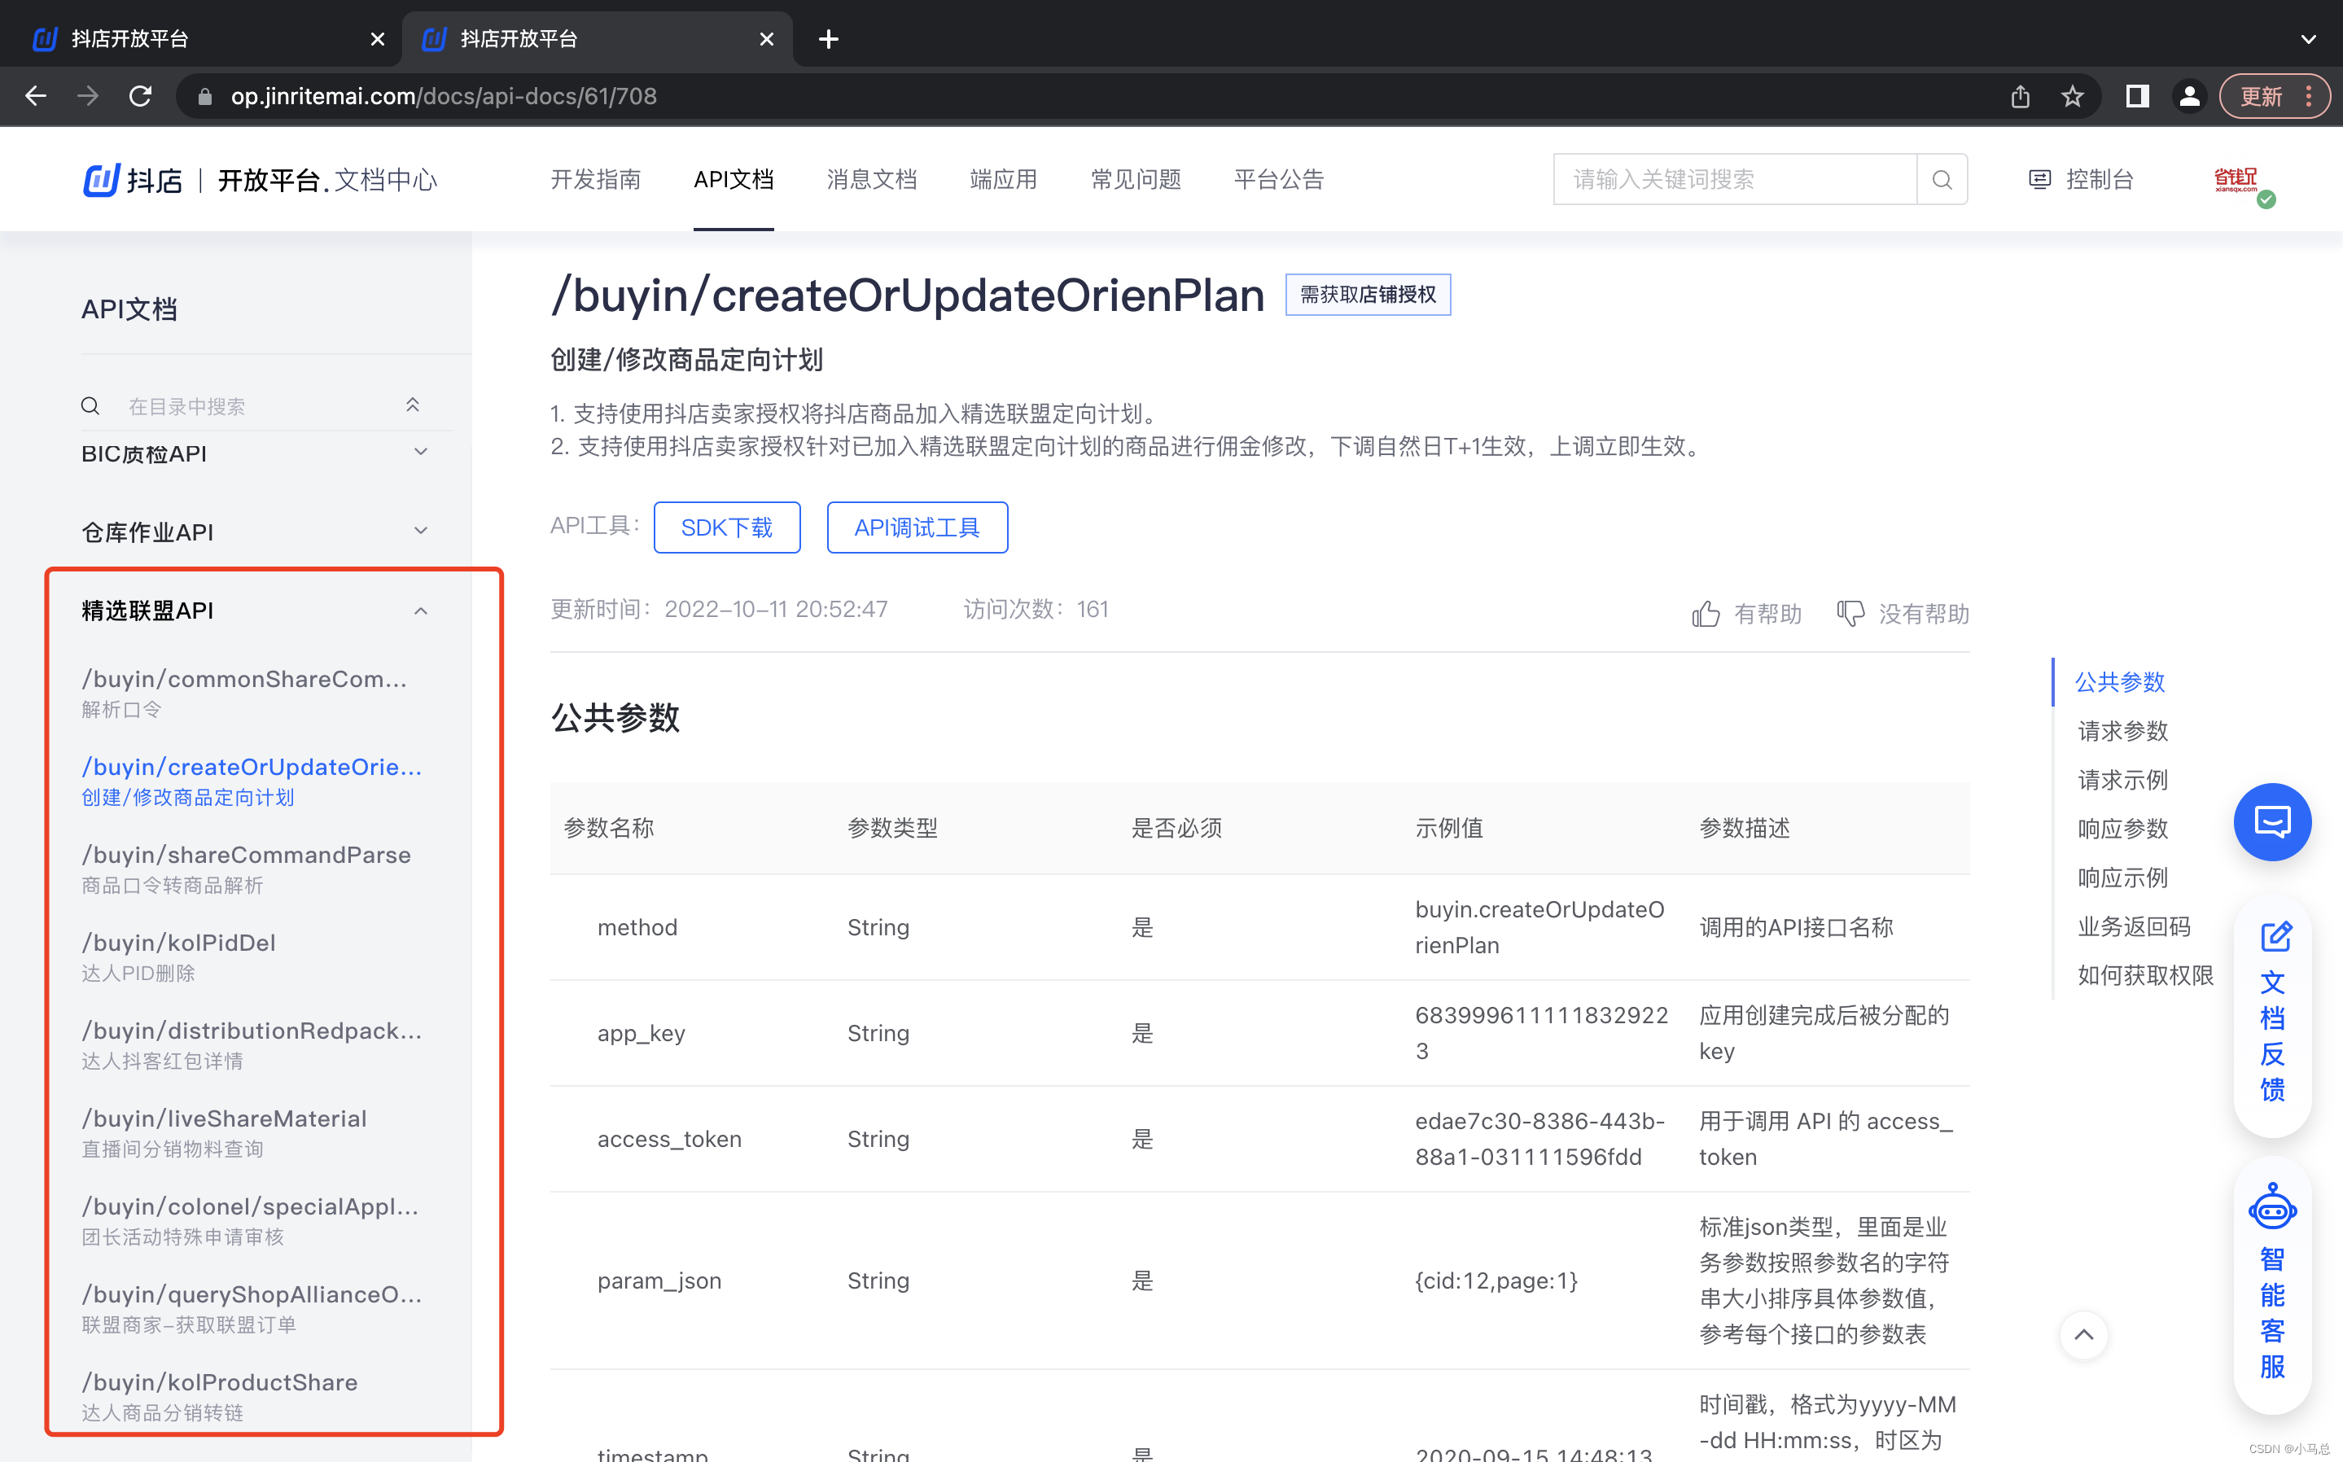Click the browser share icon in address bar

coord(2020,97)
